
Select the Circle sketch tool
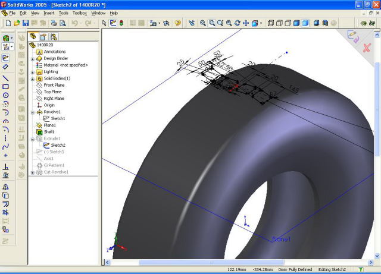(x=6, y=95)
